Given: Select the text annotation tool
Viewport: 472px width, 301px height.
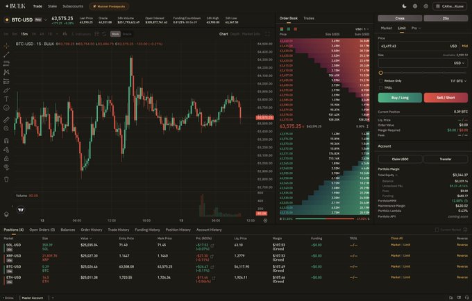Looking at the screenshot, I should click(6, 99).
